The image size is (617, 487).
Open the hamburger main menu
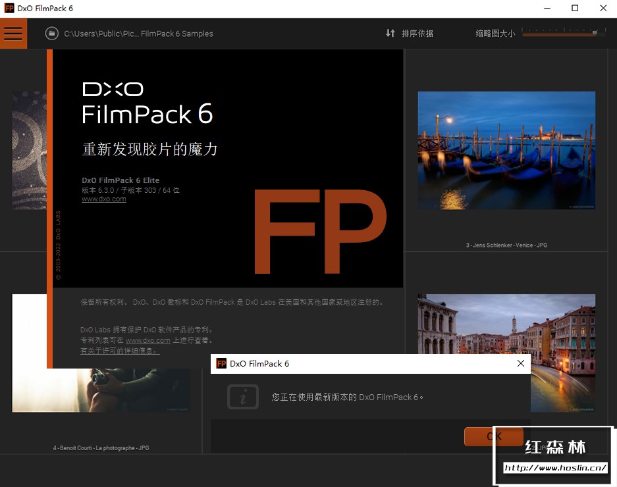pos(13,34)
